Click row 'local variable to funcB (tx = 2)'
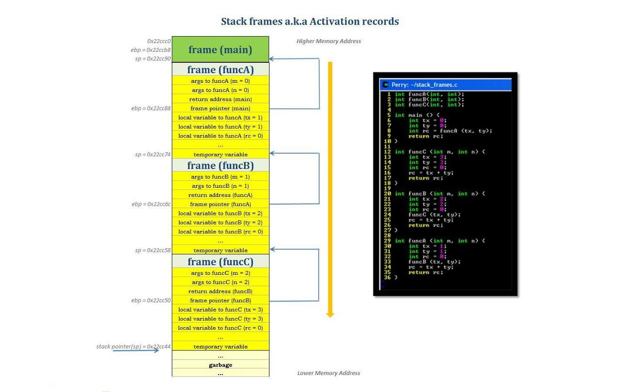The width and height of the screenshot is (628, 392). (220, 213)
